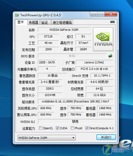Image resolution: width=133 pixels, height=156 pixels.
Task: Click the 晶体管 field 260M
Action: click(x=83, y=49)
